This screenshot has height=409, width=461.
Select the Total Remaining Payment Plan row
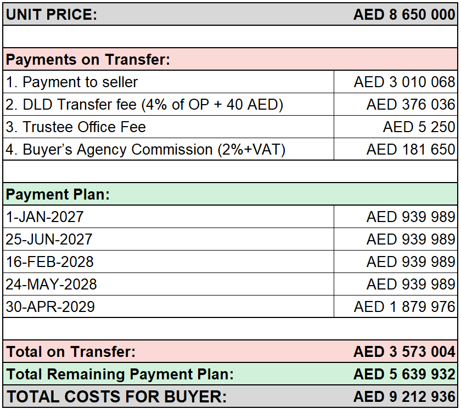click(x=230, y=374)
